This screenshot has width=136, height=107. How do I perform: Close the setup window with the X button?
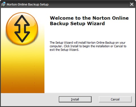(x=132, y=4)
